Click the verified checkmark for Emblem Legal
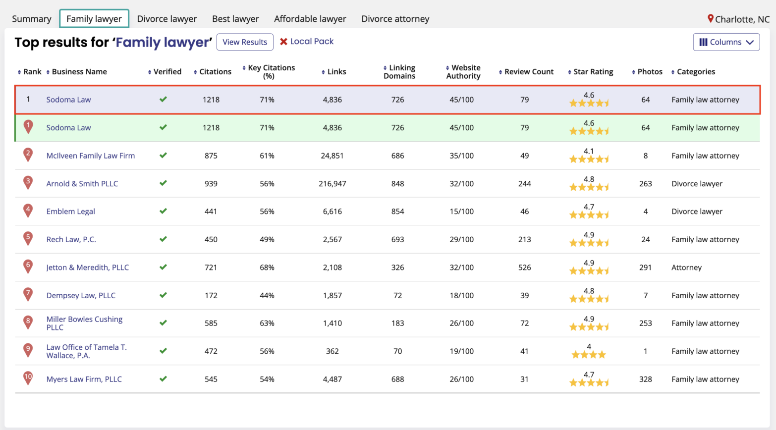 pyautogui.click(x=163, y=212)
